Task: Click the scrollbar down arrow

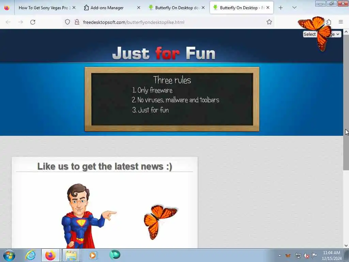Action: [346, 246]
